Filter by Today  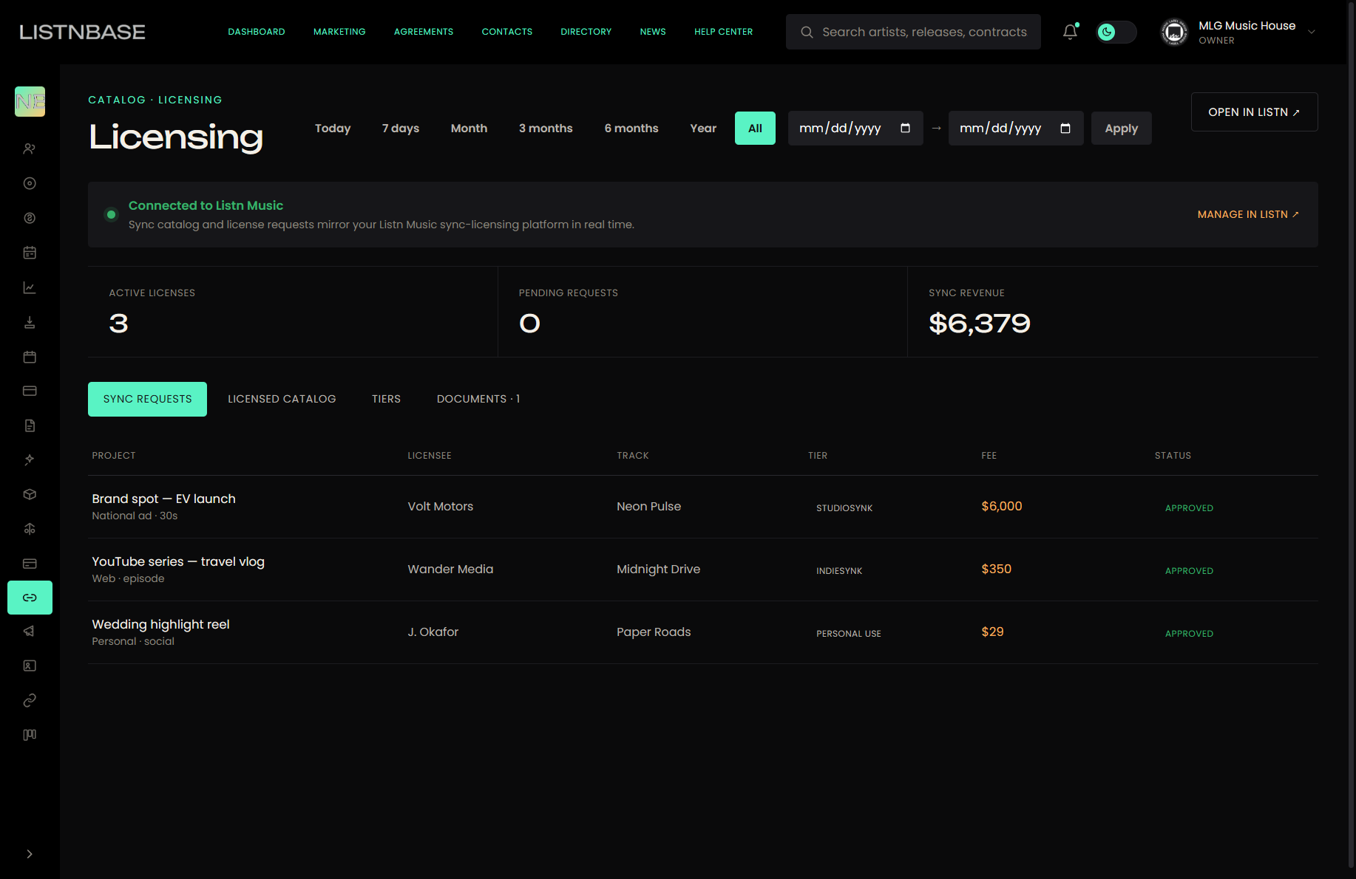click(333, 129)
